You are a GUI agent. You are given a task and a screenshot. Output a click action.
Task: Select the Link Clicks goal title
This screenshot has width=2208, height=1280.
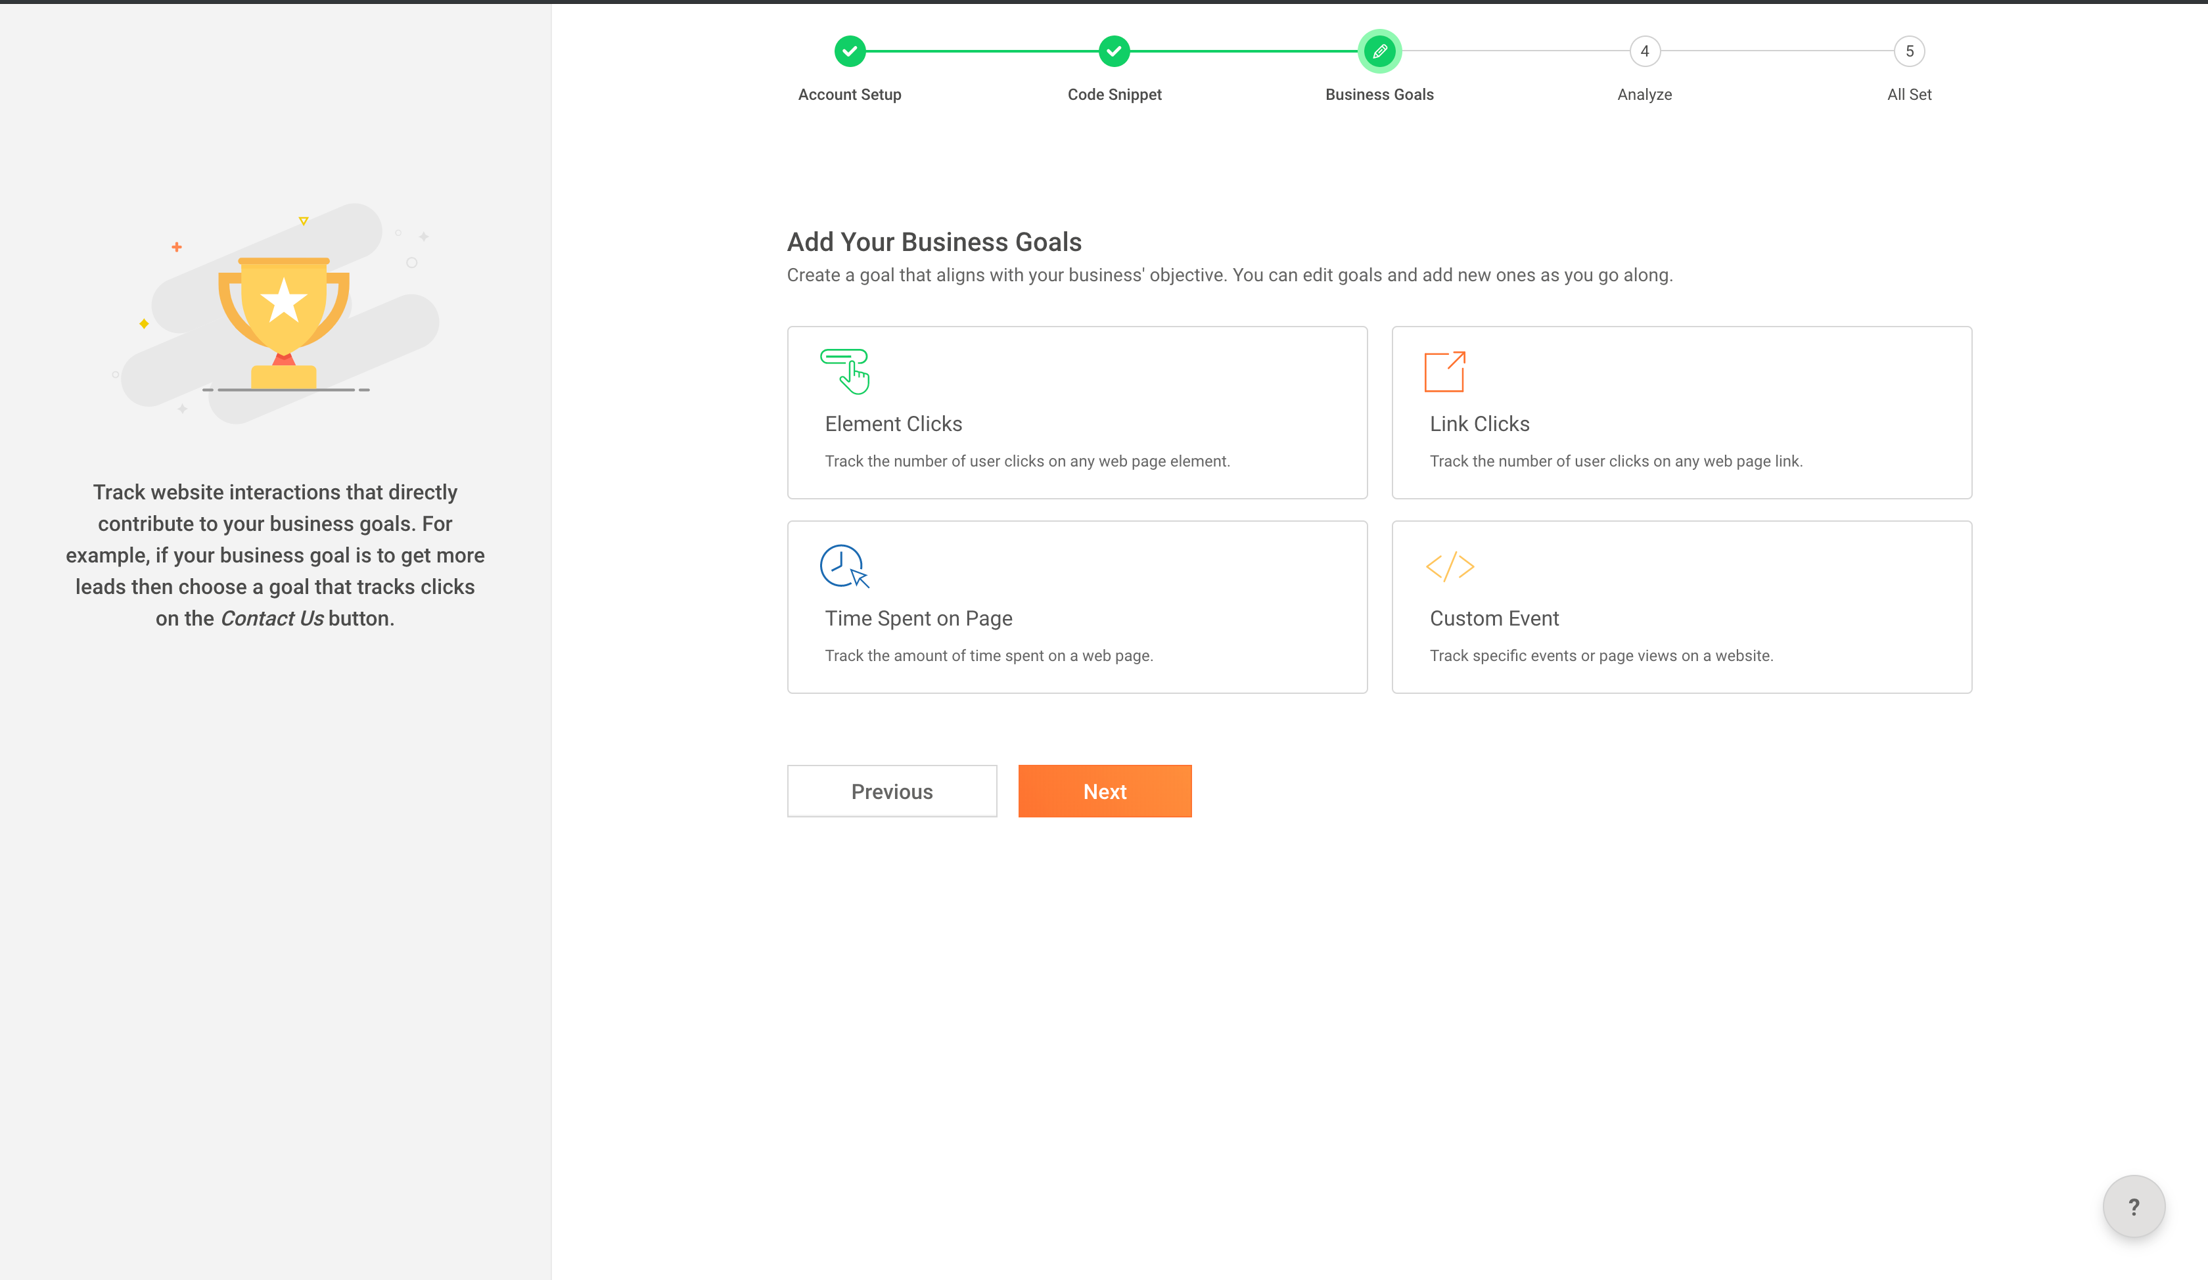pos(1479,424)
